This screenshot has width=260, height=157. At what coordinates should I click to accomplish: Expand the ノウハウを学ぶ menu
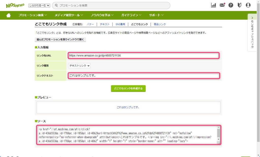click(x=102, y=15)
